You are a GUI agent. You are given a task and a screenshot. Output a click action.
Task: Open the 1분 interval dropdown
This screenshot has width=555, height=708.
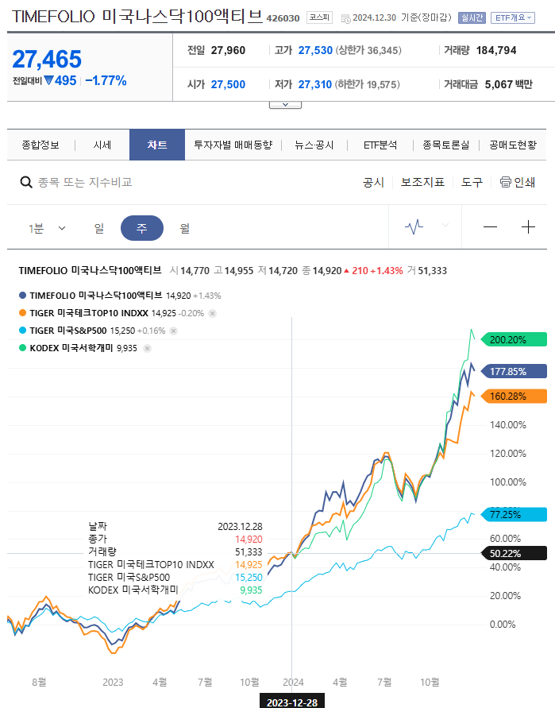[x=47, y=229]
